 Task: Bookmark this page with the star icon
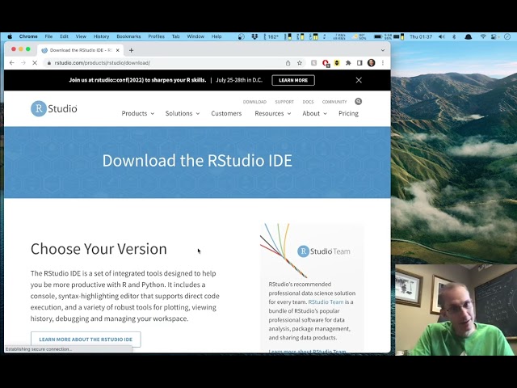[x=300, y=63]
